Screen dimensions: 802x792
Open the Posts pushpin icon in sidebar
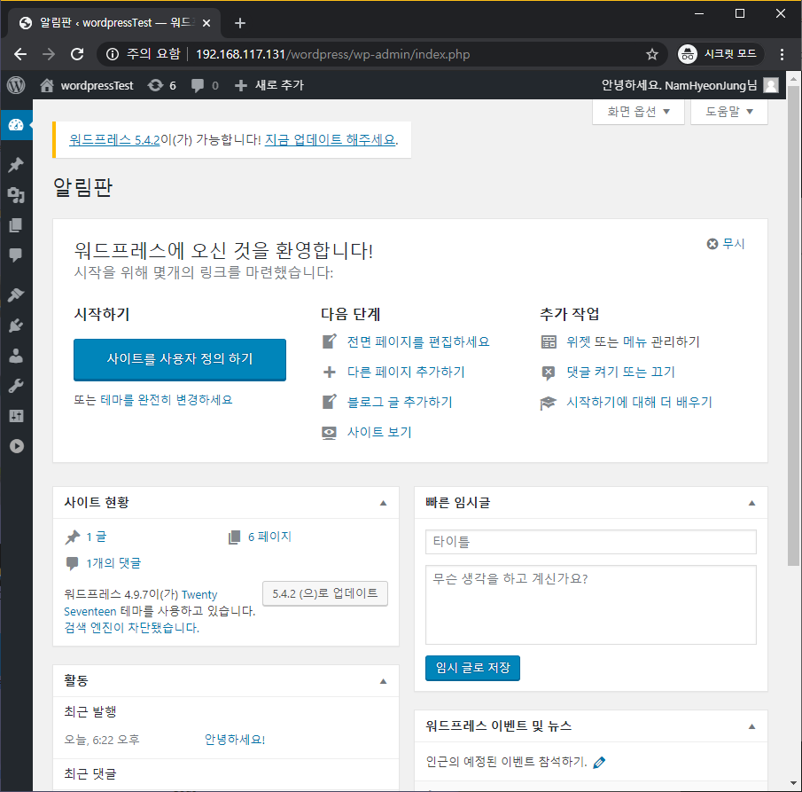click(16, 165)
